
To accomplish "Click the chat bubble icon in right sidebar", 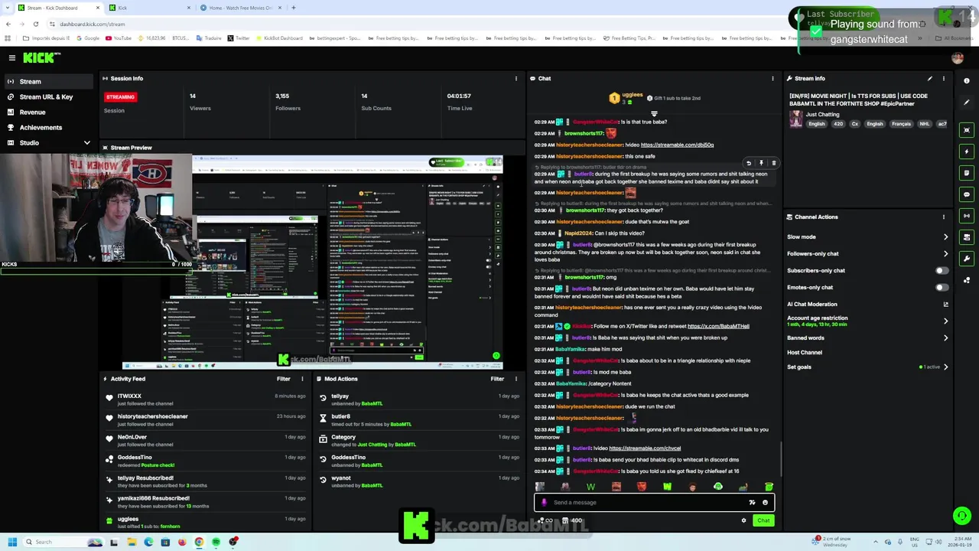I will click(x=967, y=194).
